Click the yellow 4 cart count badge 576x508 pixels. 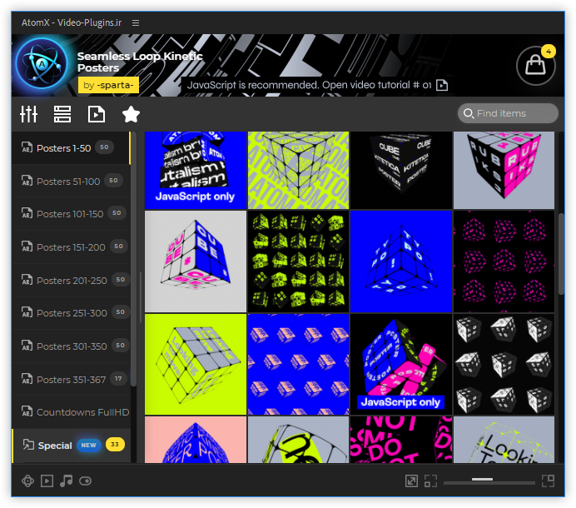click(x=549, y=52)
